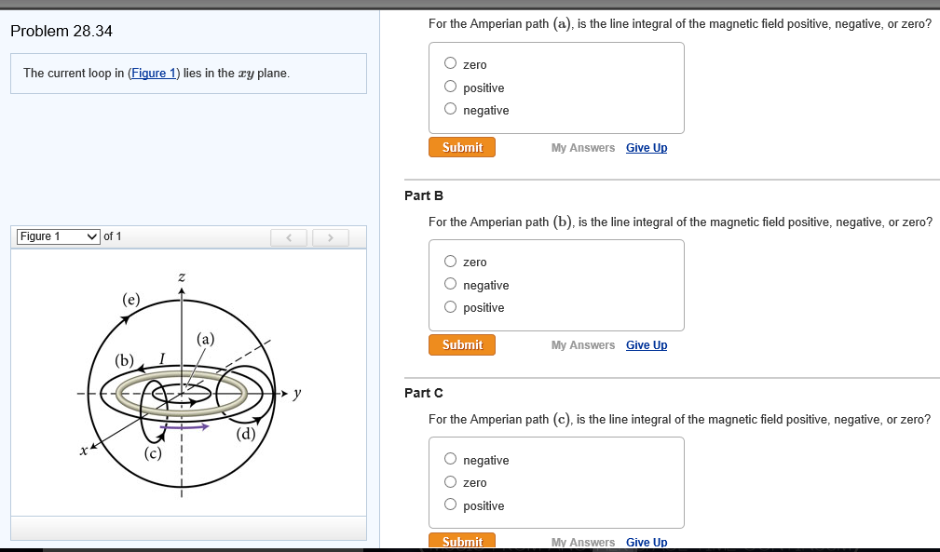
Task: Click Give Up for Part B
Action: coord(647,344)
